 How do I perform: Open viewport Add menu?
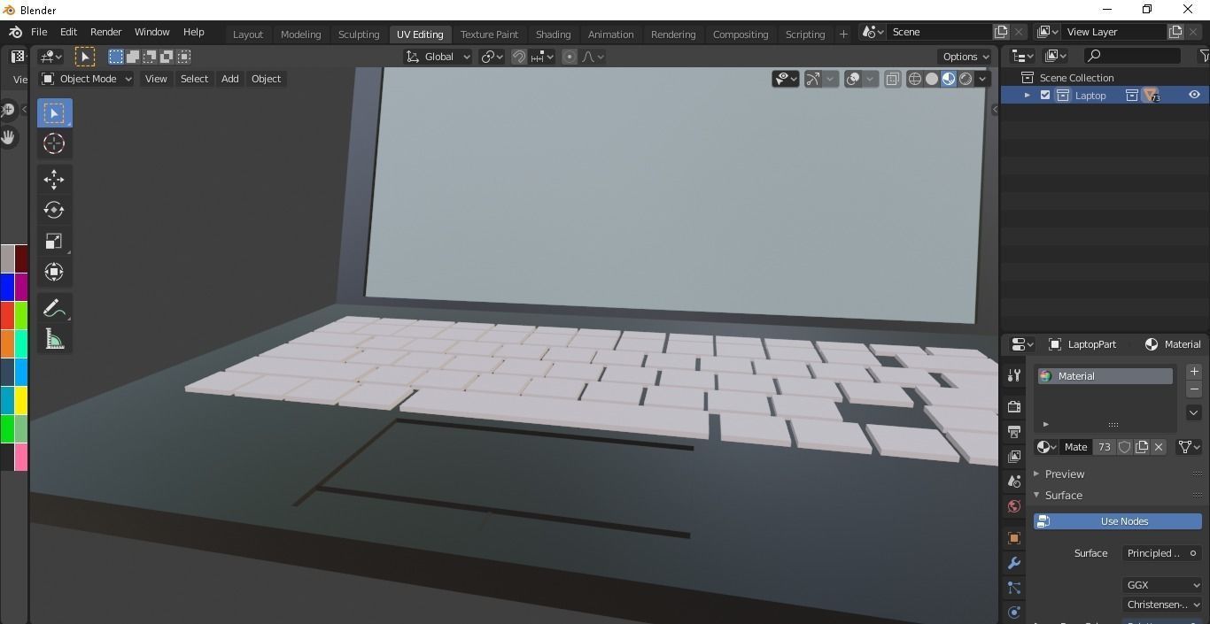coord(229,79)
